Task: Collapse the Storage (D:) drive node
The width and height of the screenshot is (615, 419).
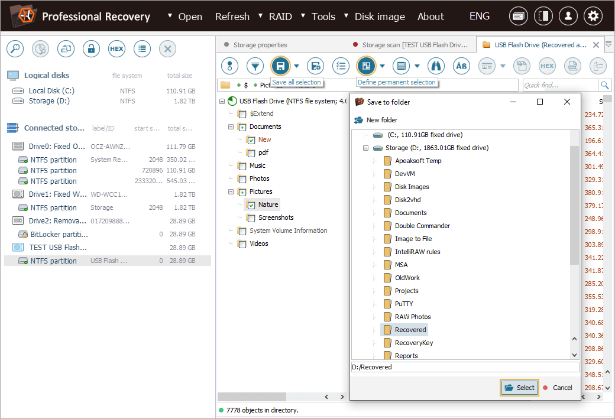Action: click(x=365, y=148)
